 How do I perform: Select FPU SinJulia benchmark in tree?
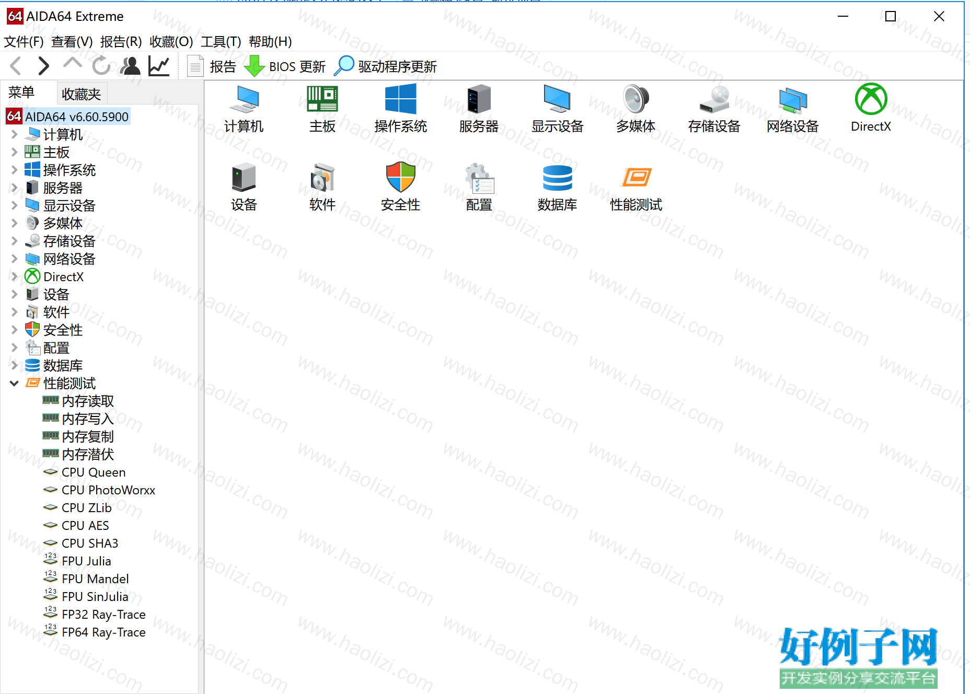point(86,597)
